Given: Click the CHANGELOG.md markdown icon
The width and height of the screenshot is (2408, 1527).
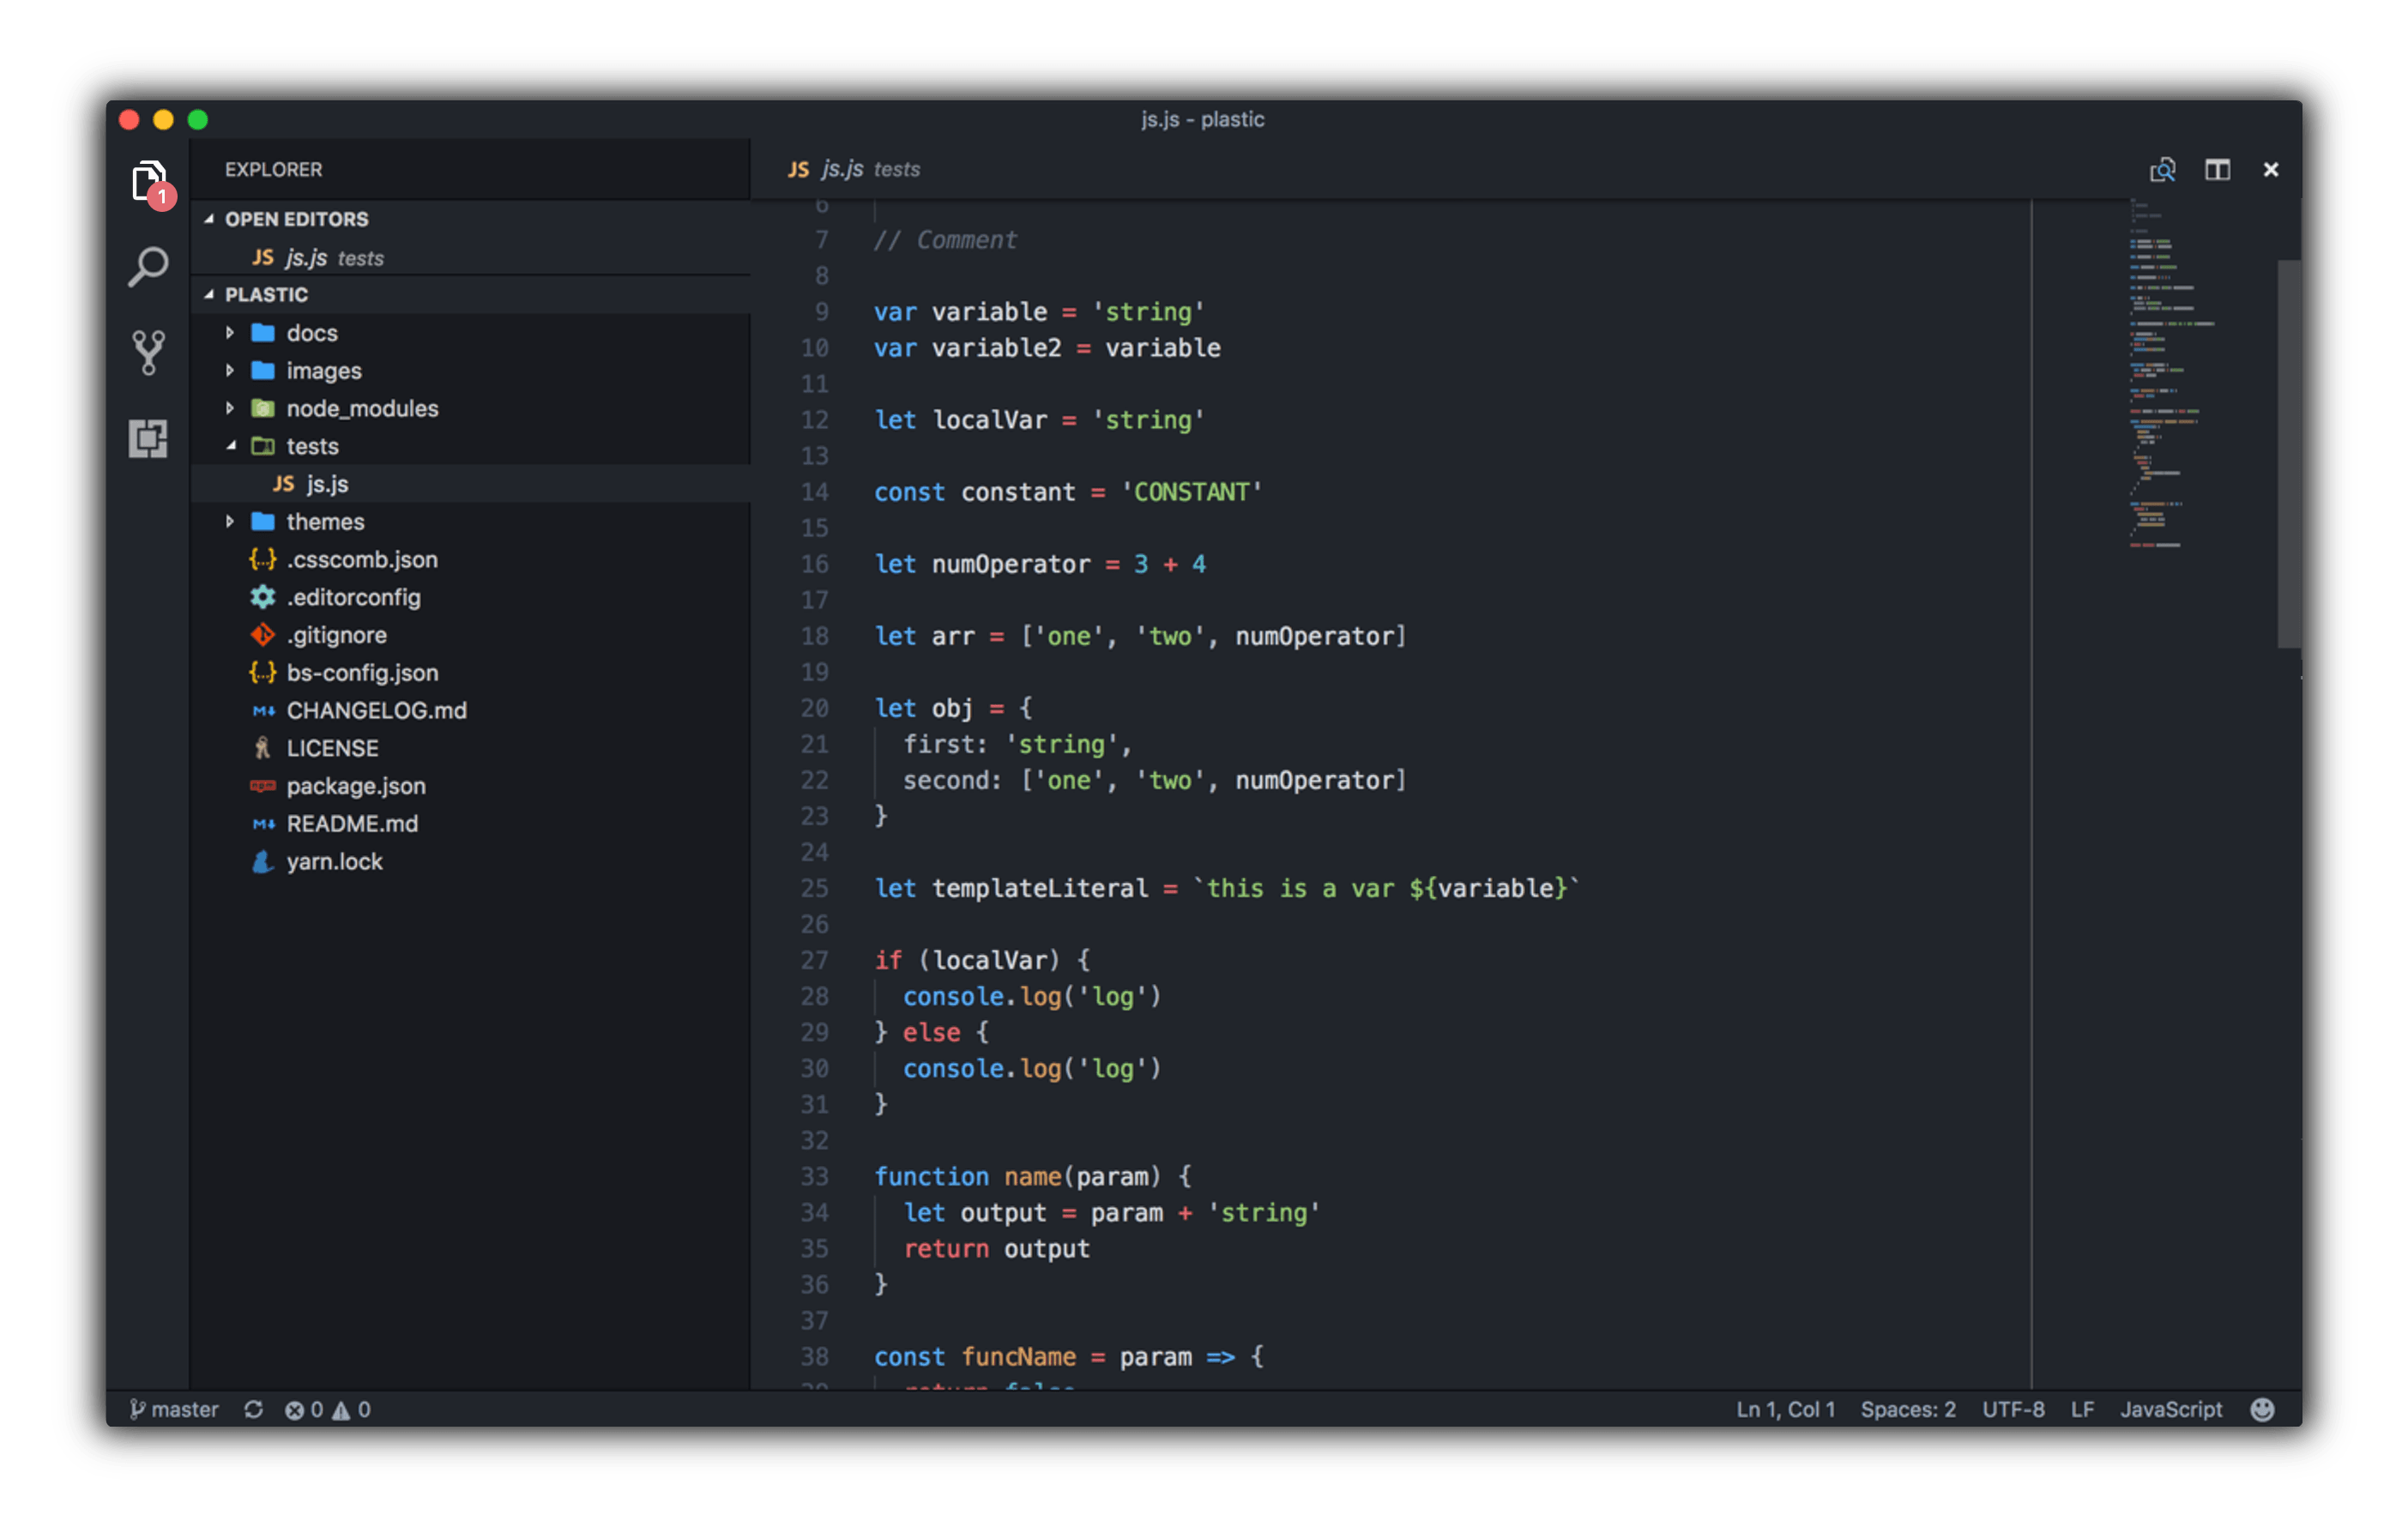Looking at the screenshot, I should pyautogui.click(x=263, y=711).
